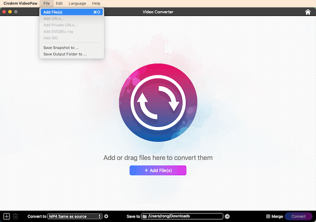Click the trash delete icon

15,217
